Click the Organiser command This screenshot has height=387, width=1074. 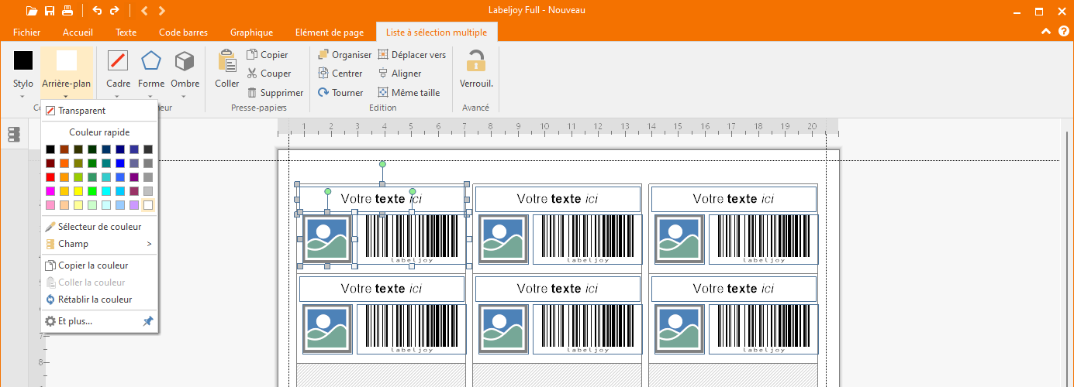point(345,55)
